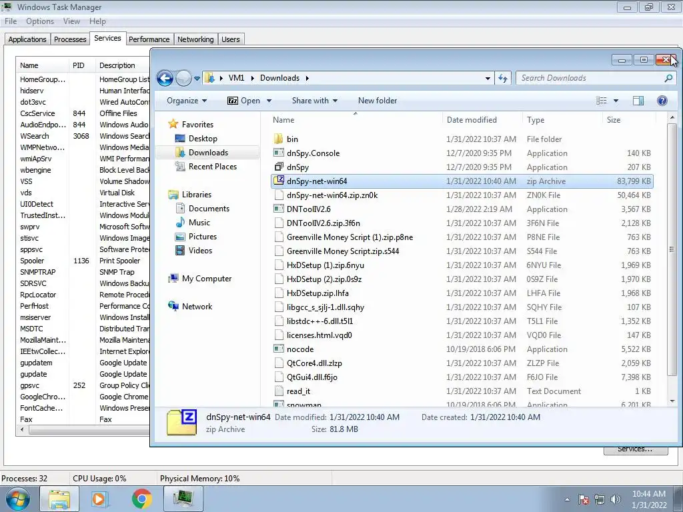Select the dnSpy application icon
Image resolution: width=683 pixels, height=512 pixels.
tap(279, 167)
